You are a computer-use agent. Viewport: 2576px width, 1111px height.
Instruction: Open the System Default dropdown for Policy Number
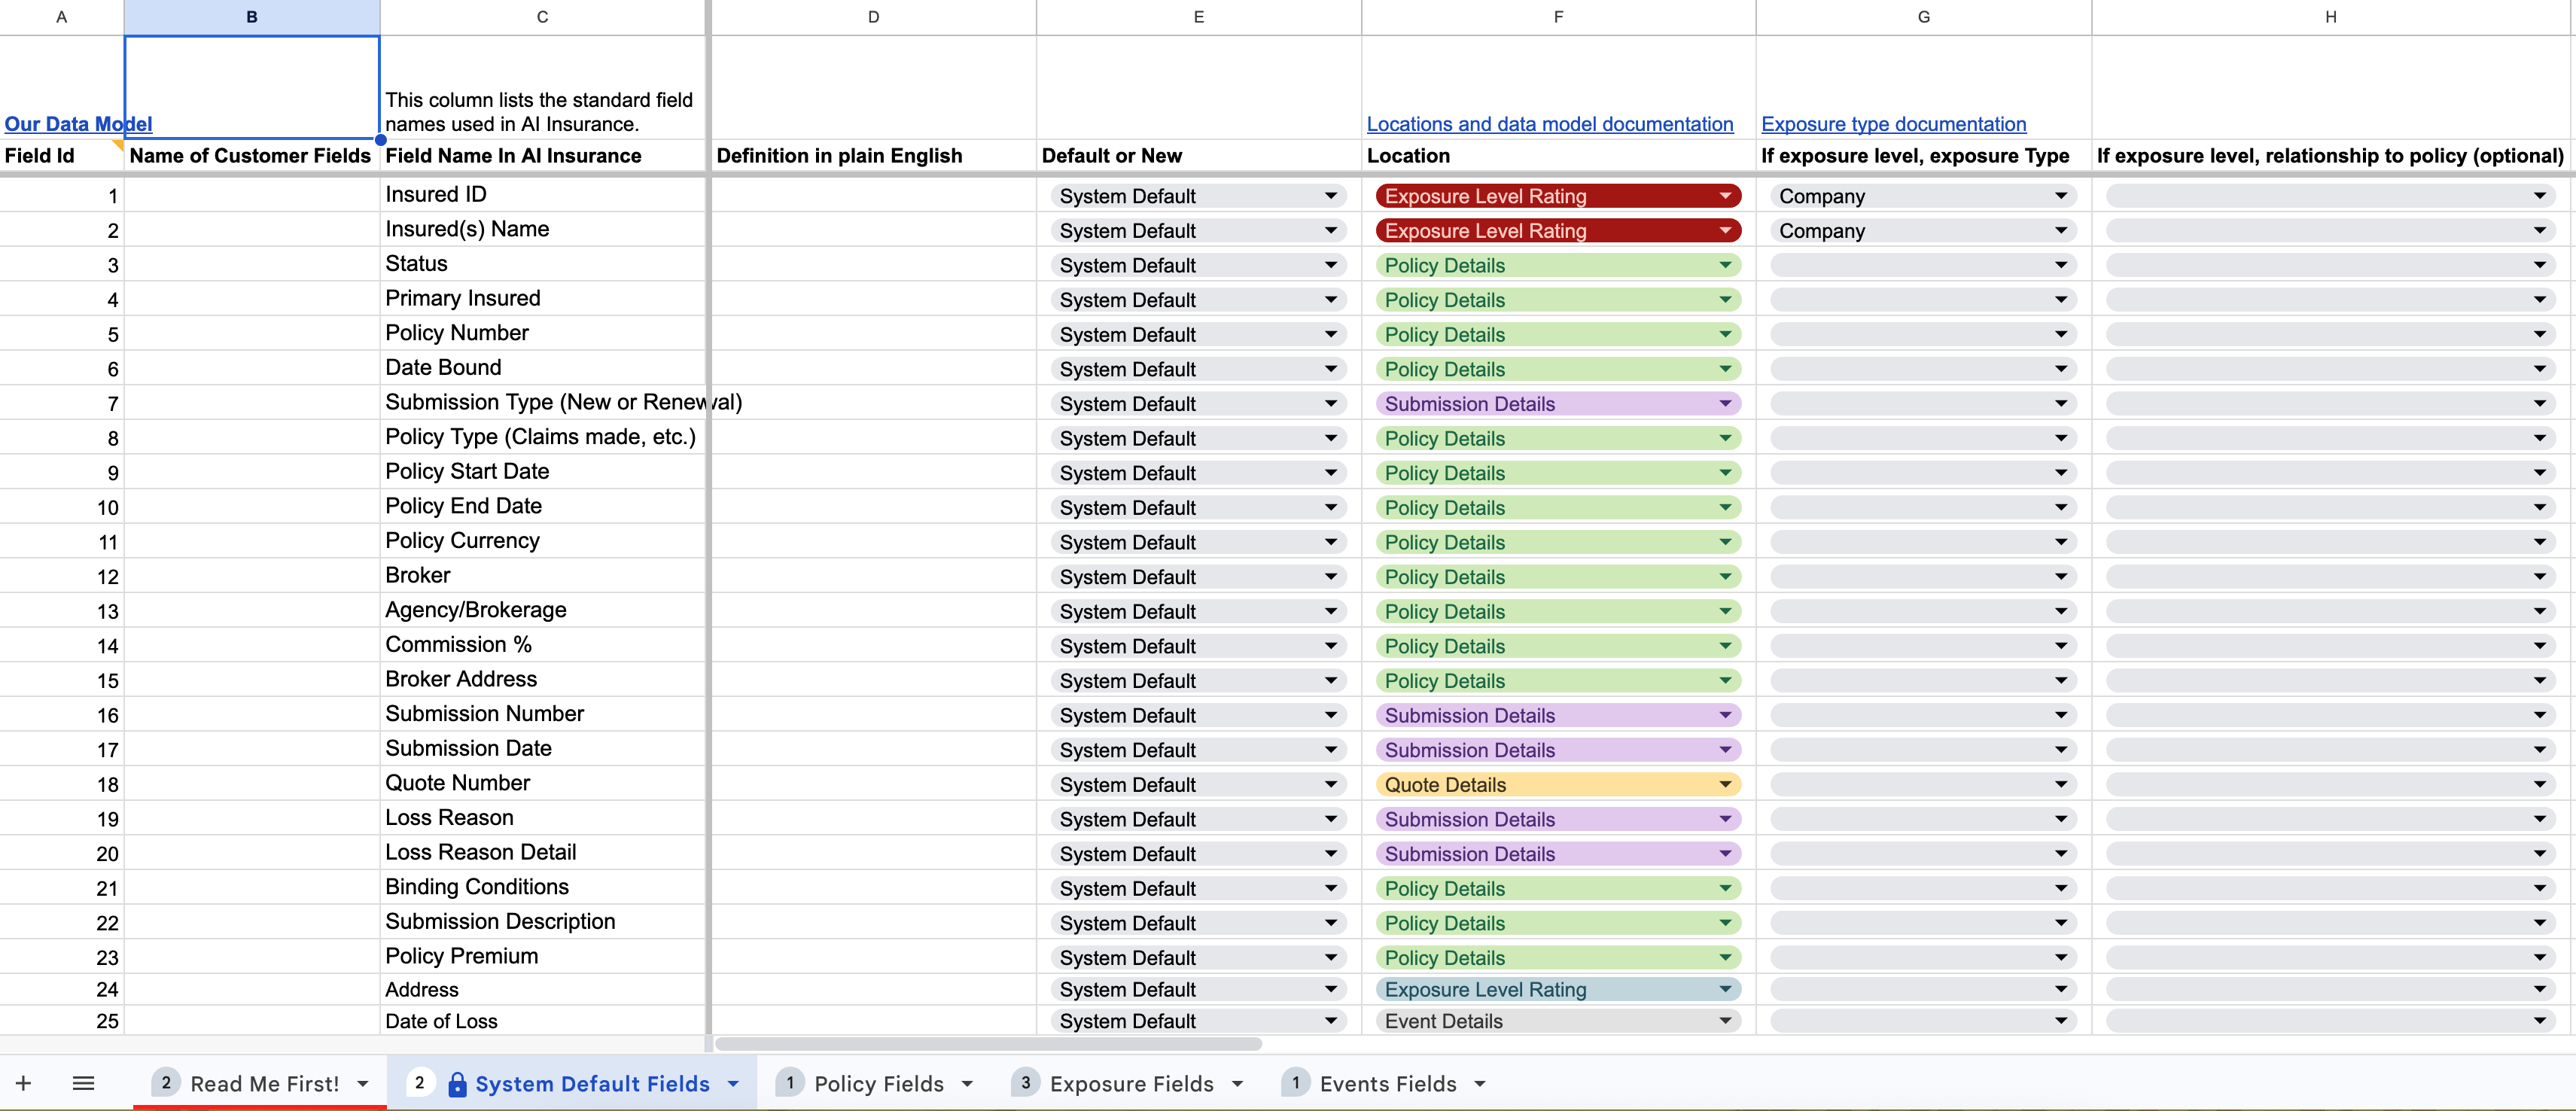coord(1331,334)
